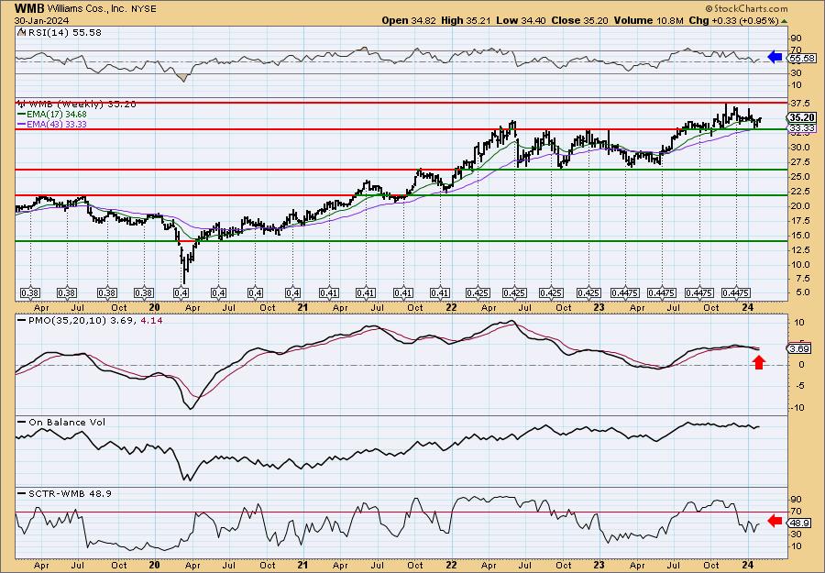Click the EMA(43) 33.33 legend entry

click(x=52, y=125)
